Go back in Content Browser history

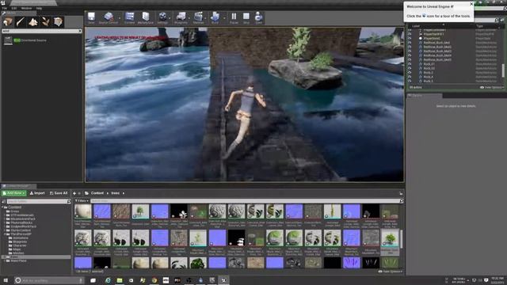click(74, 193)
